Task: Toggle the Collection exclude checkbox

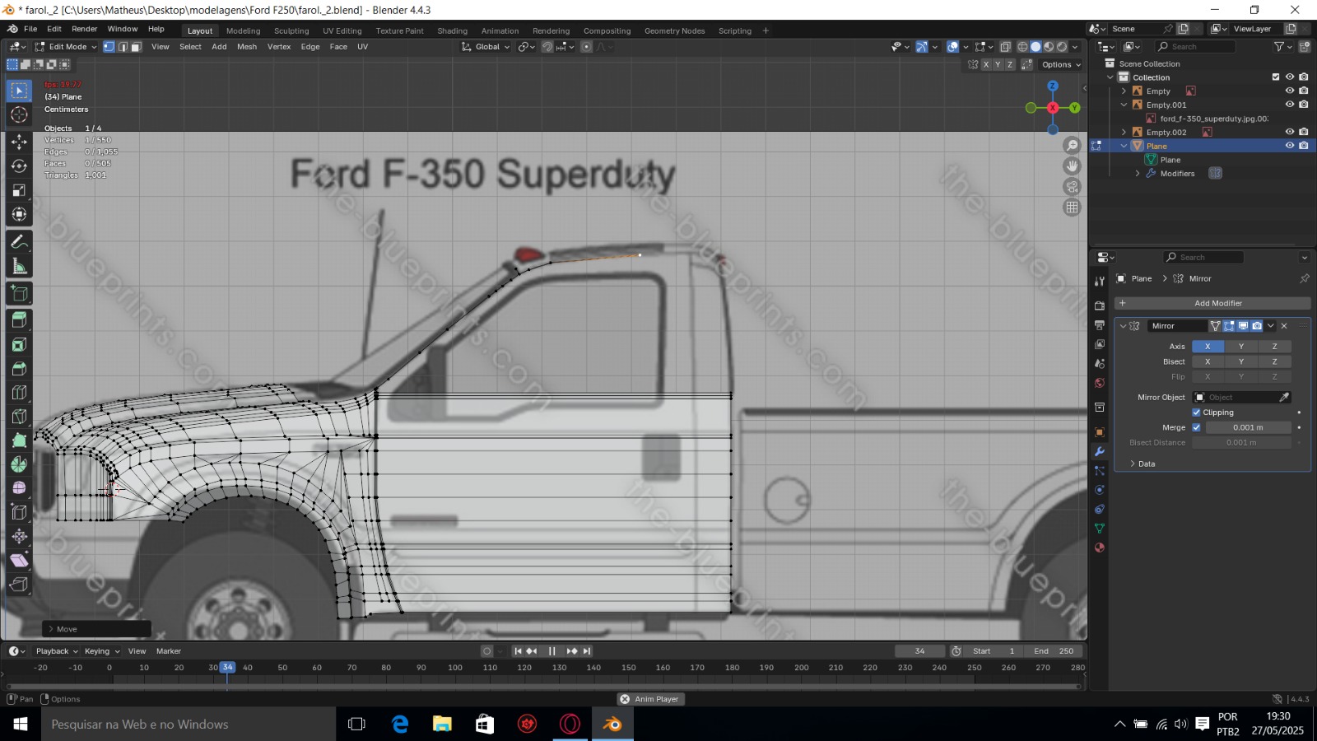Action: pyautogui.click(x=1276, y=77)
